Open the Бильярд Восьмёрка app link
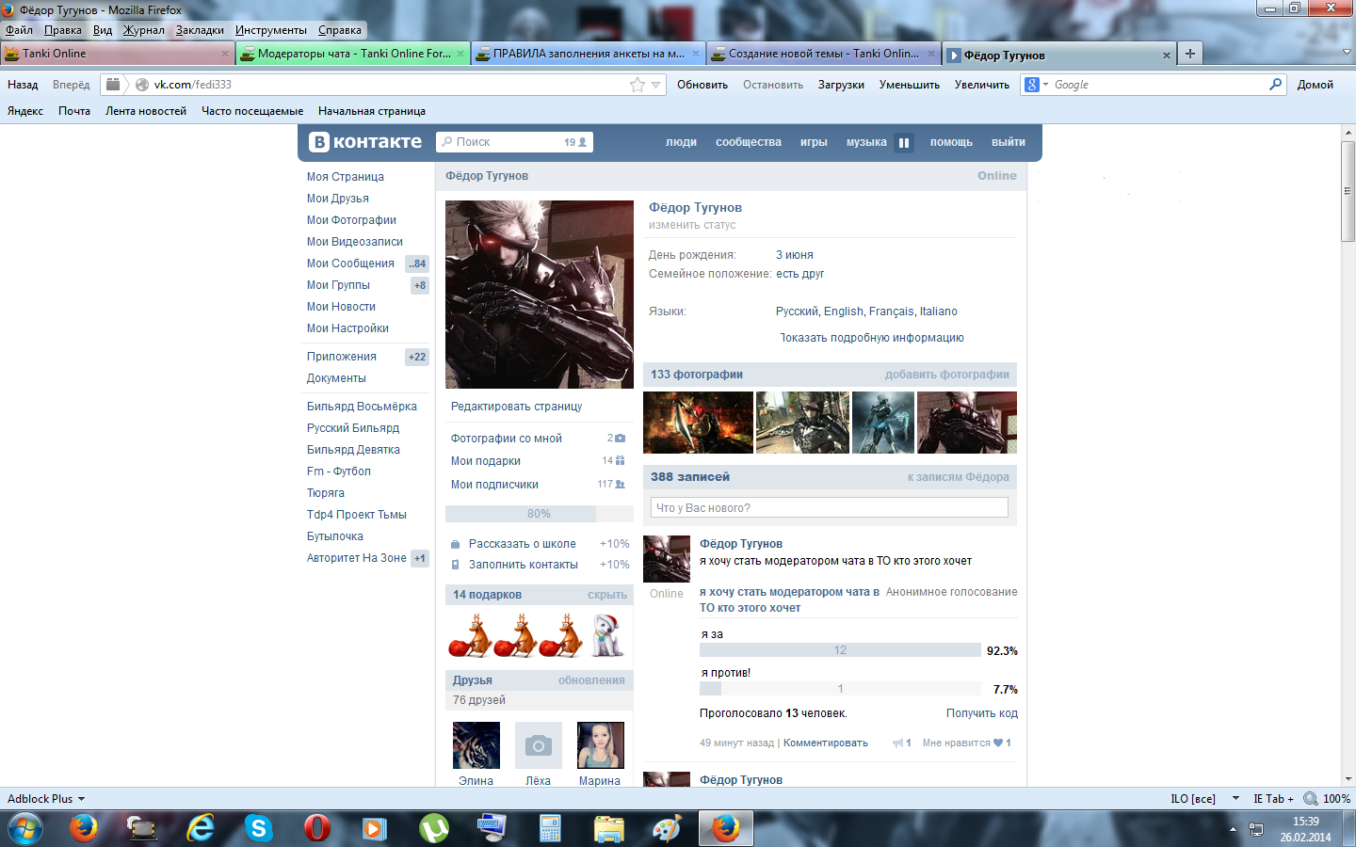 (x=362, y=407)
